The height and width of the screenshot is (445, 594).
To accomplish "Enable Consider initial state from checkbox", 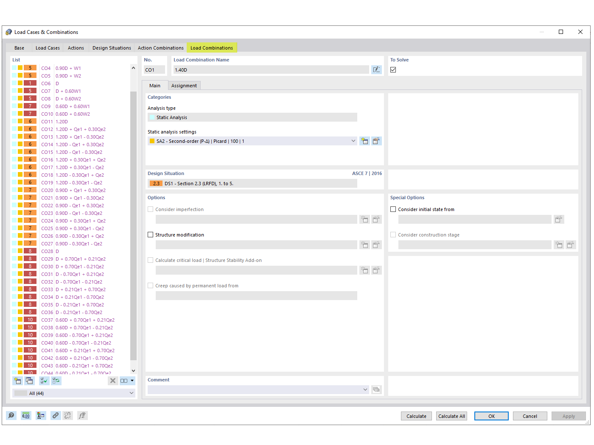I will tap(393, 209).
